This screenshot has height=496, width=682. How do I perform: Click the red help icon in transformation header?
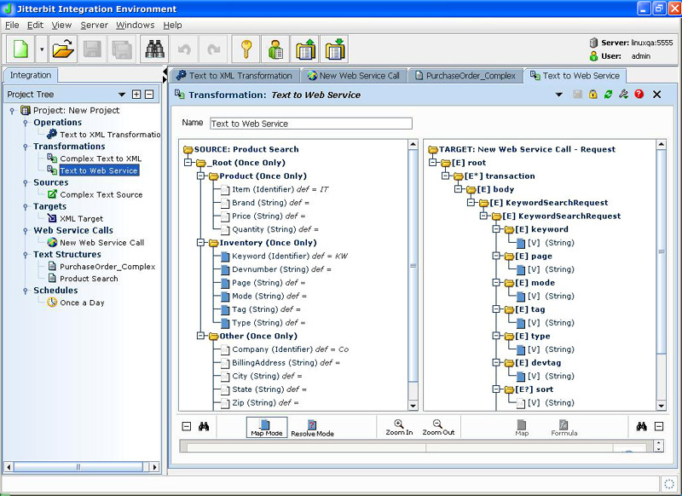639,95
